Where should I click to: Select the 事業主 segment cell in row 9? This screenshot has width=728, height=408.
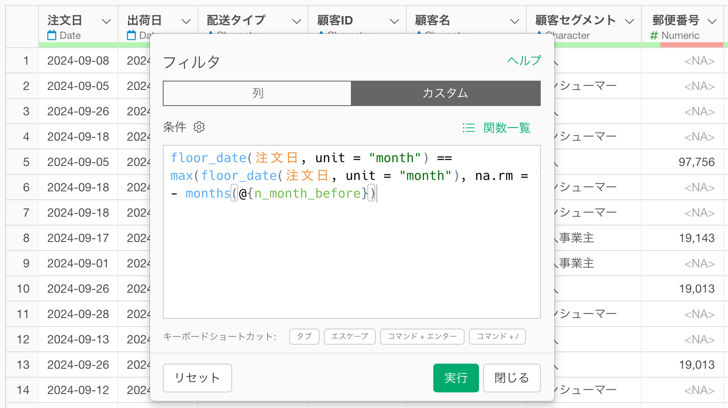[598, 264]
